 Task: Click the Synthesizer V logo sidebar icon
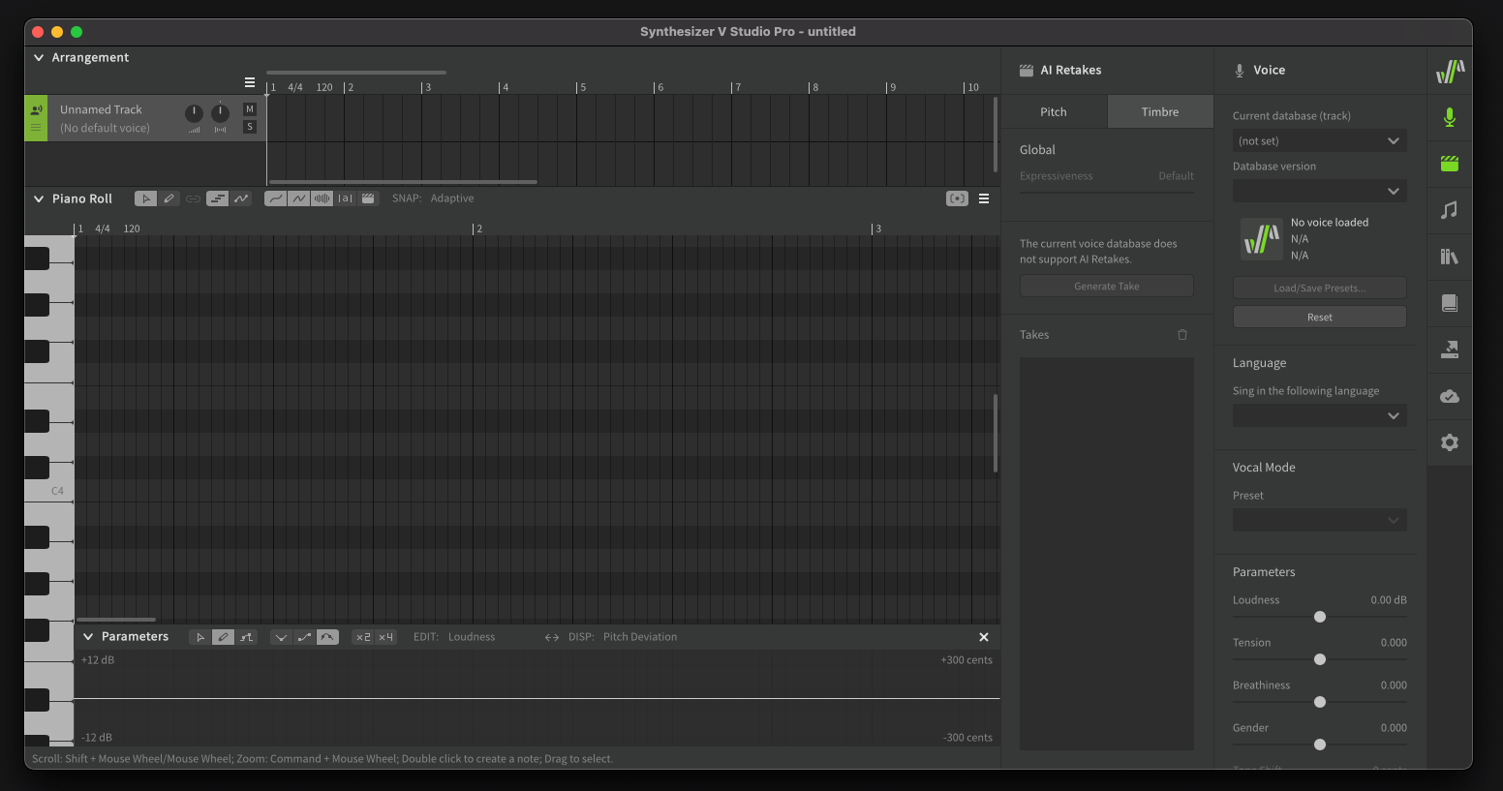1450,71
